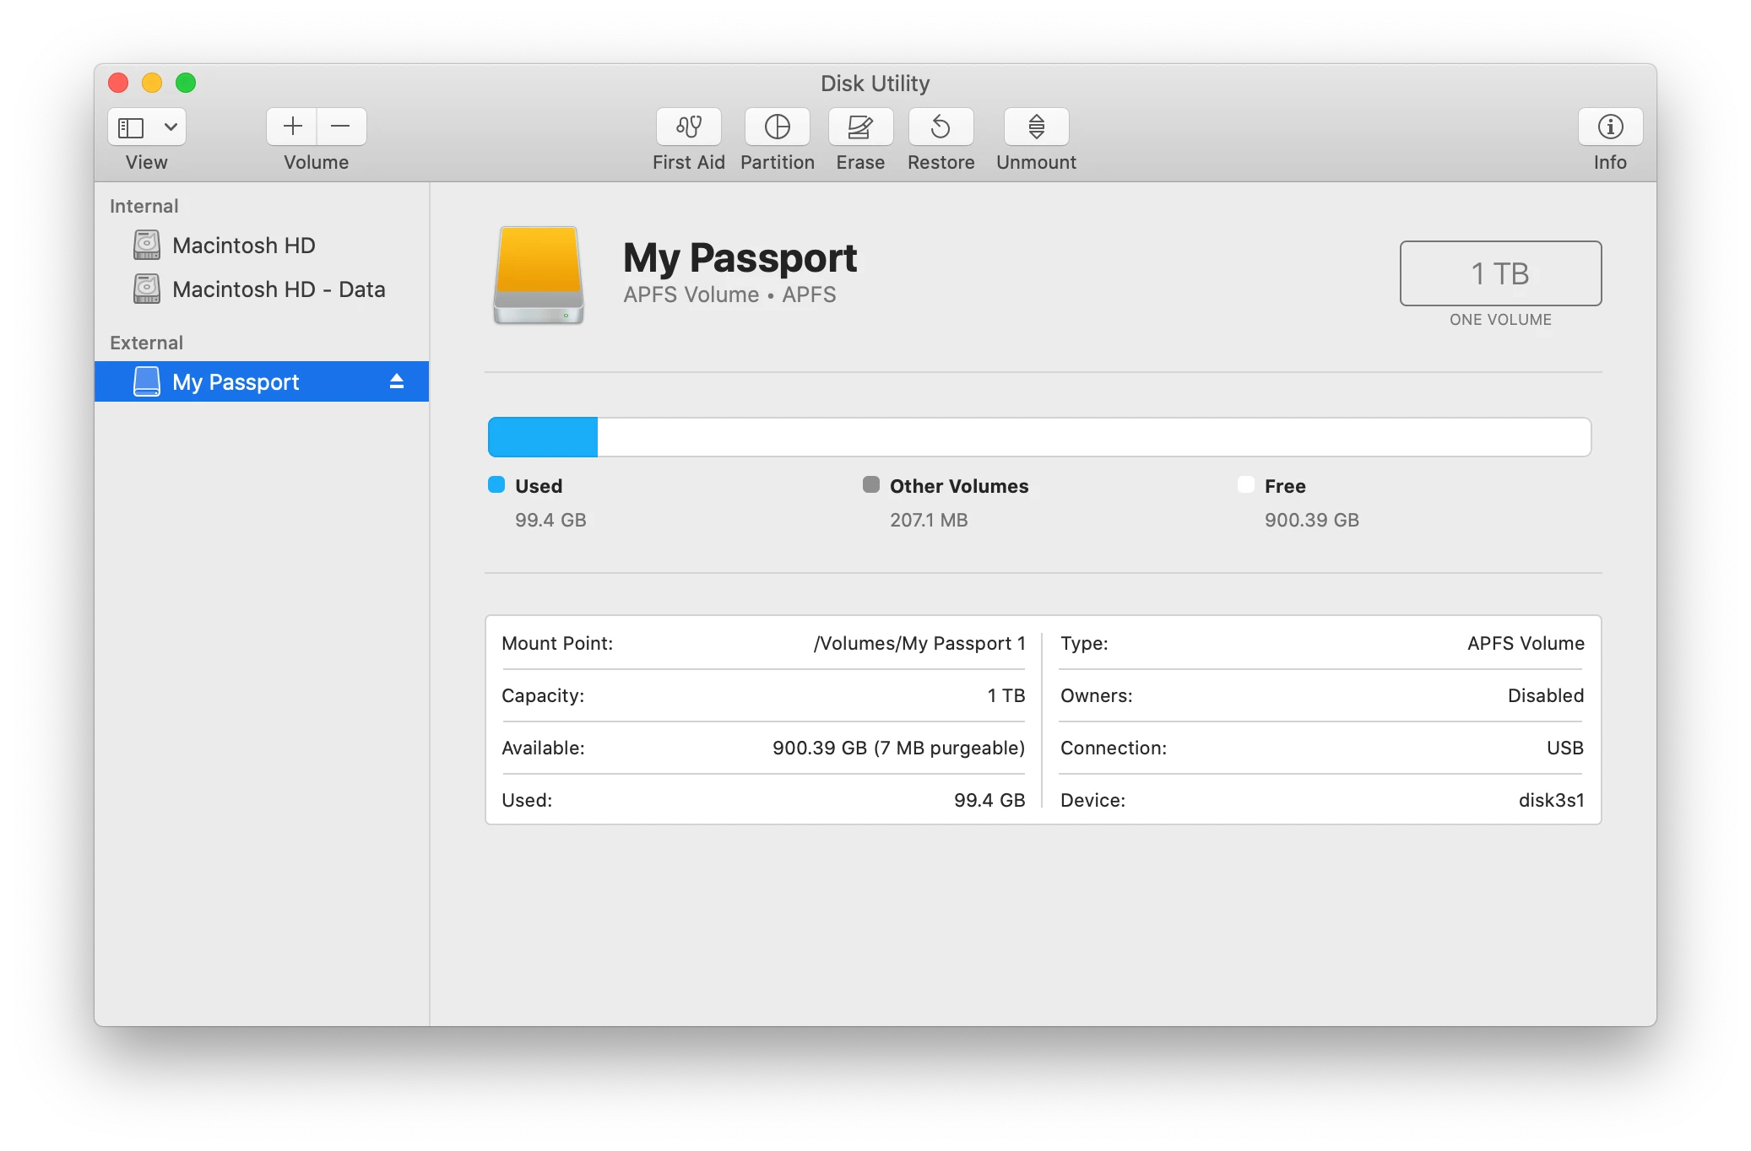
Task: Remove volume with minus button
Action: pos(341,127)
